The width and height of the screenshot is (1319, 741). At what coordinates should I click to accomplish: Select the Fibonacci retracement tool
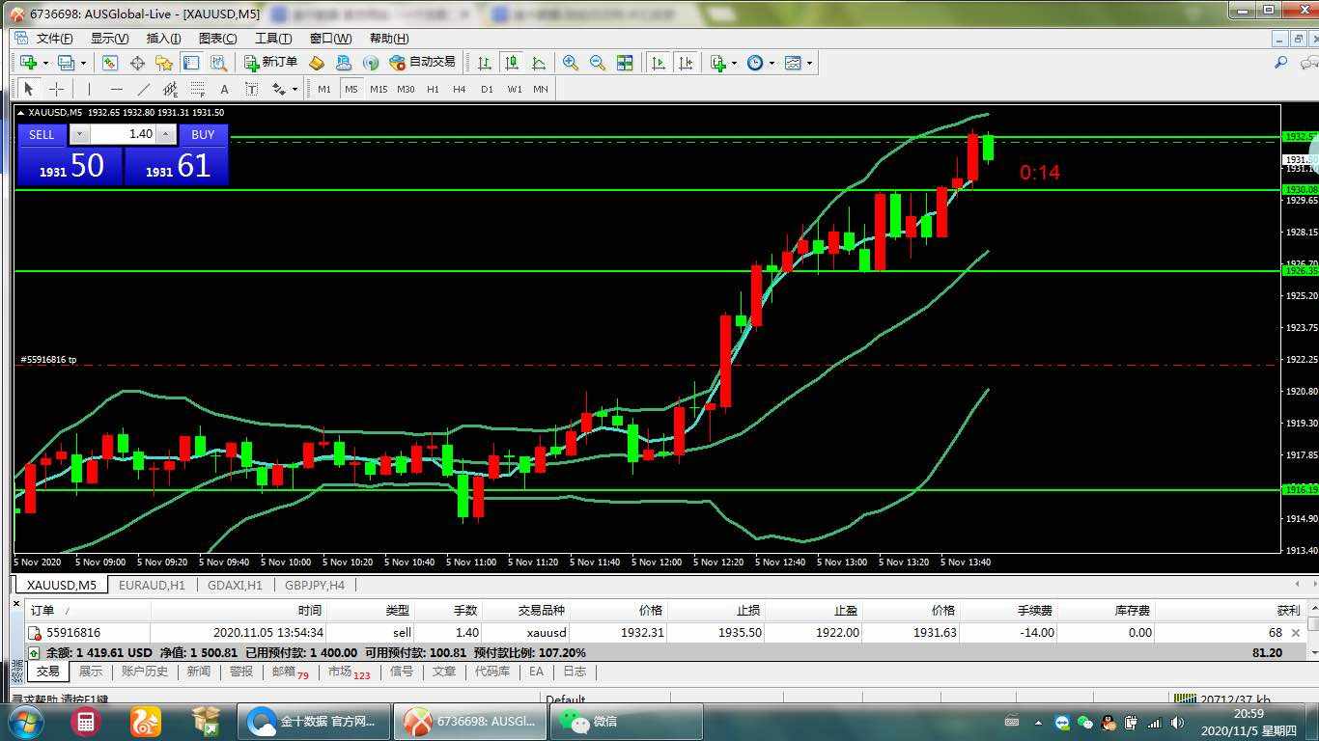point(197,89)
